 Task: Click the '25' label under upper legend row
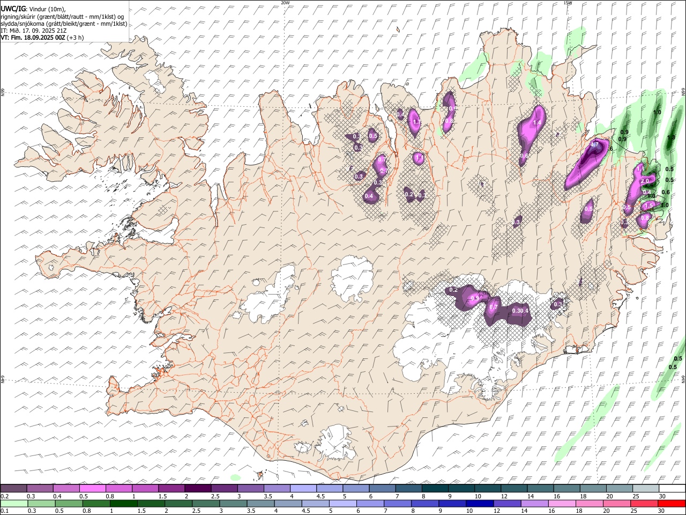636,496
